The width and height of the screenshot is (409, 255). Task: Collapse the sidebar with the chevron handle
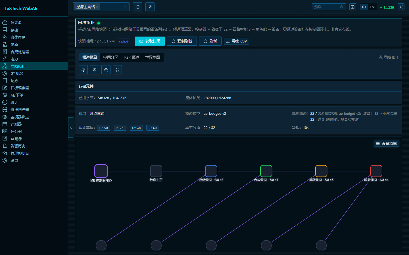[x=71, y=127]
